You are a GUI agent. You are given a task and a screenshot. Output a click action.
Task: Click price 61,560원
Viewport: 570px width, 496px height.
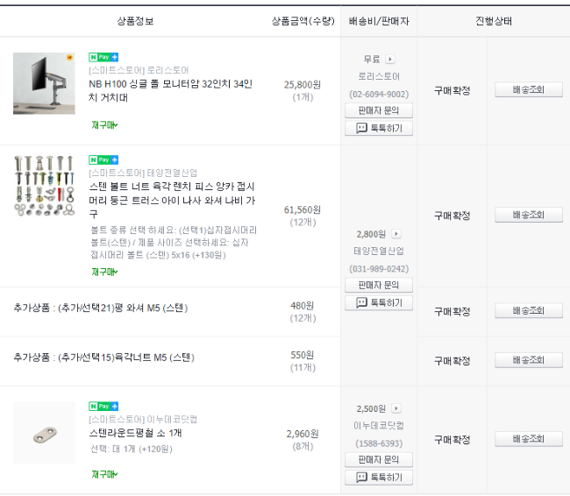click(302, 209)
